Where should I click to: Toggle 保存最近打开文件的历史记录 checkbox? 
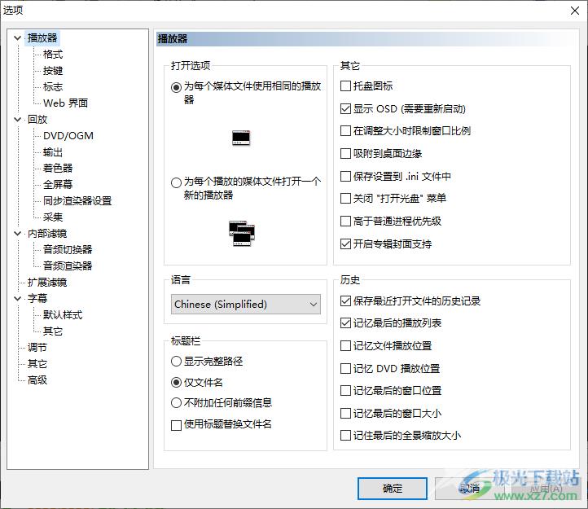(345, 301)
